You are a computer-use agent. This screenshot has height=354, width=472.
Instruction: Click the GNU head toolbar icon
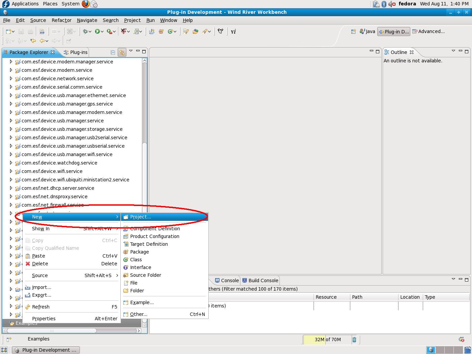tap(220, 31)
